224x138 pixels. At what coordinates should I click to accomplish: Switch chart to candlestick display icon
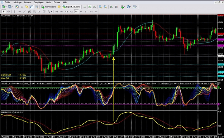coord(90,7)
